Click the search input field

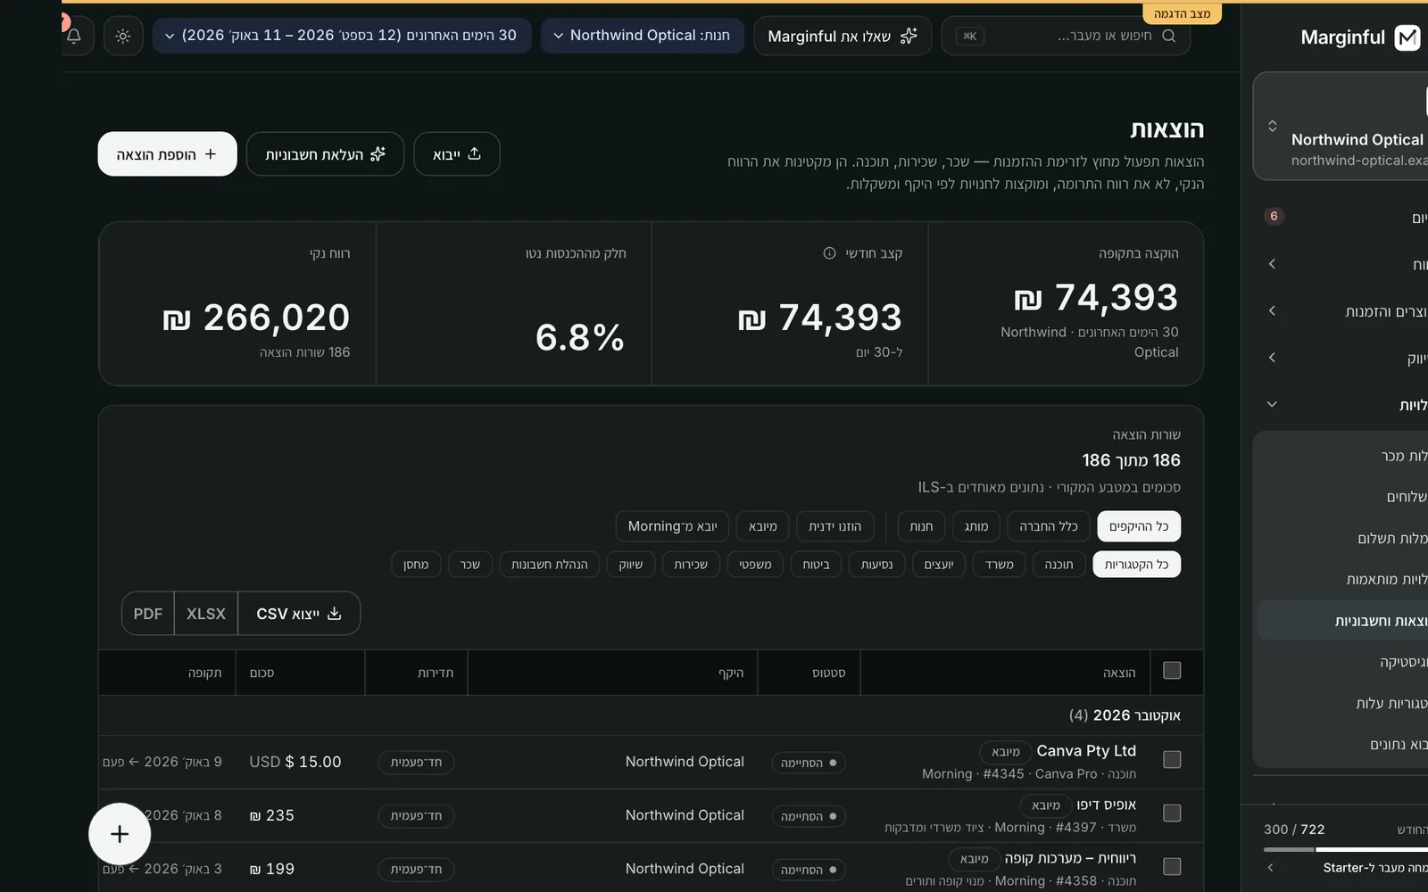click(1066, 36)
